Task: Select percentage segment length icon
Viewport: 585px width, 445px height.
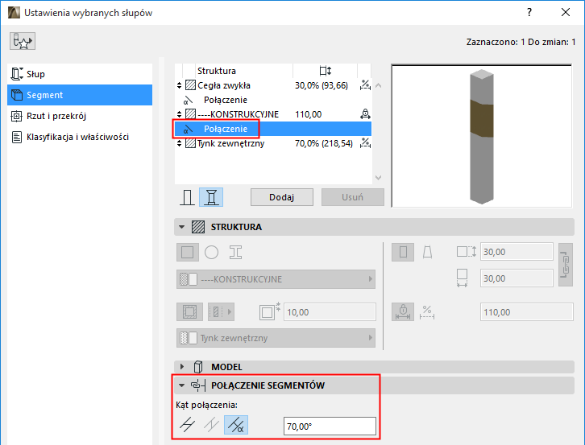Action: click(427, 312)
